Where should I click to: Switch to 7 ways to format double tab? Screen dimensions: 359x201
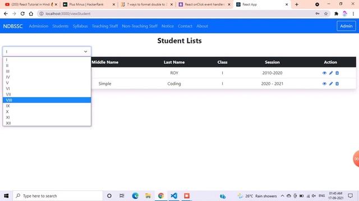click(147, 4)
